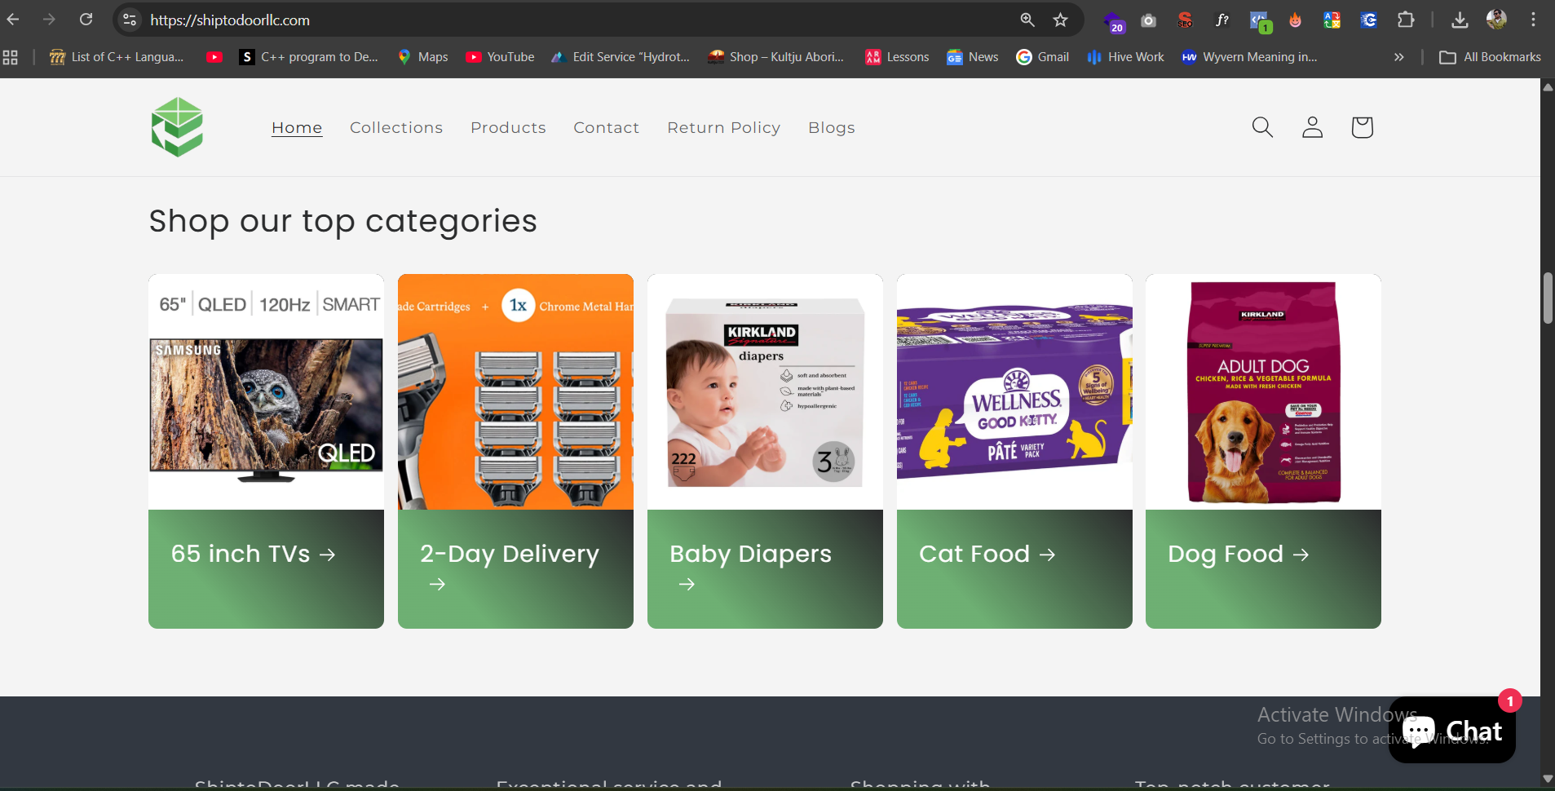The height and width of the screenshot is (791, 1555).
Task: Open the Downloads icon in toolbar
Action: click(x=1460, y=20)
